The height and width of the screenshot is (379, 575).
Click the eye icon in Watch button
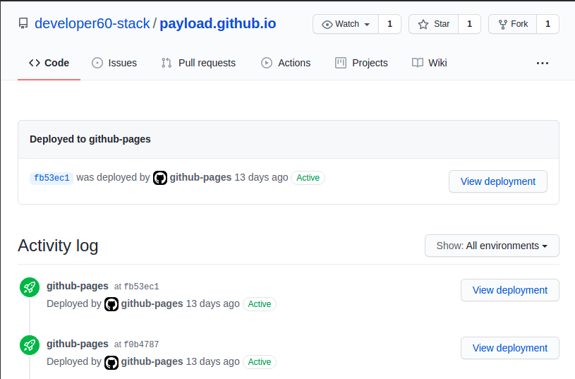point(327,25)
